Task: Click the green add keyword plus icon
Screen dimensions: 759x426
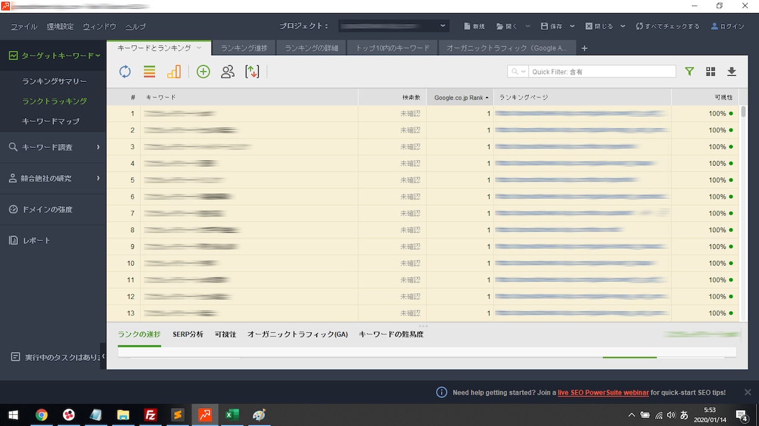Action: coord(203,71)
